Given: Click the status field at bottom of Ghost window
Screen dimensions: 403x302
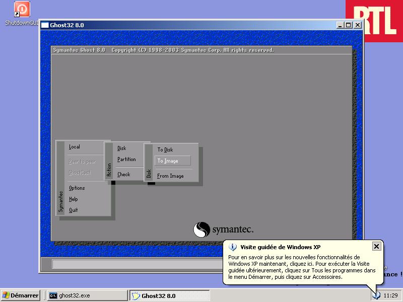Looking at the screenshot, I should coord(138,264).
